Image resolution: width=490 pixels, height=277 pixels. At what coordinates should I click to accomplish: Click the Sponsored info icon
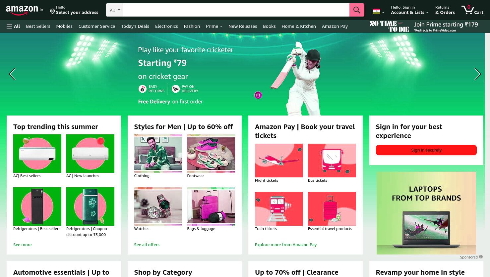(x=481, y=257)
